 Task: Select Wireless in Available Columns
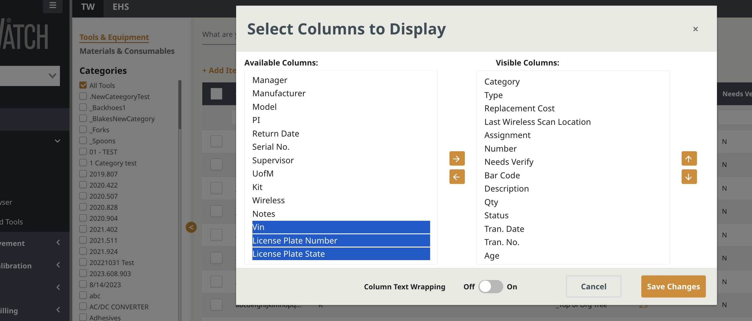(341, 200)
